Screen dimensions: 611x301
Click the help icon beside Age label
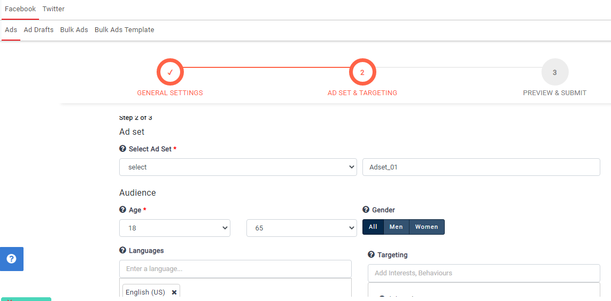point(122,210)
